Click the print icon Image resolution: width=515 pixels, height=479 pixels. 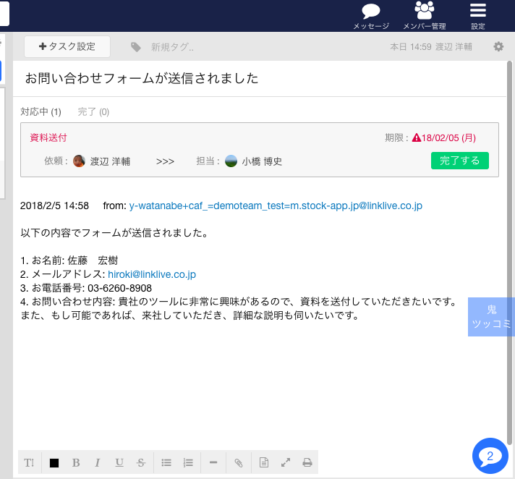307,462
